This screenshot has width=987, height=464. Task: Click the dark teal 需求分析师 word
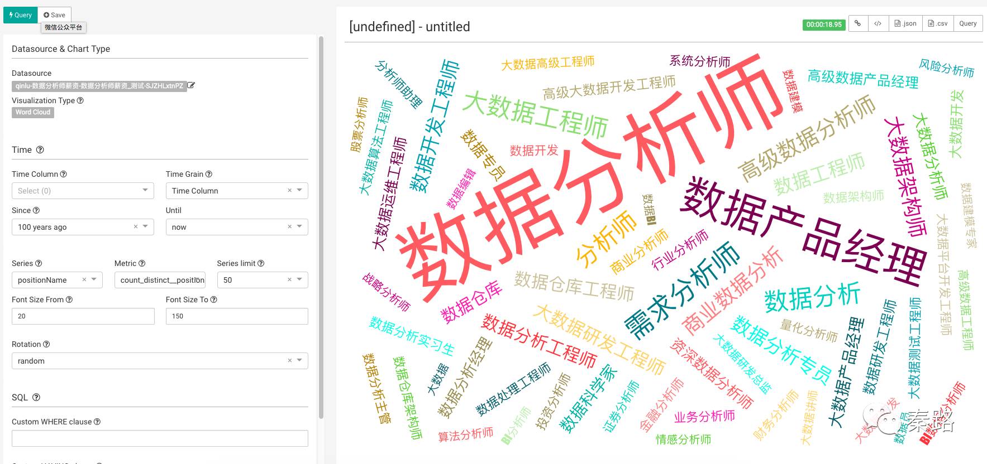pyautogui.click(x=683, y=290)
